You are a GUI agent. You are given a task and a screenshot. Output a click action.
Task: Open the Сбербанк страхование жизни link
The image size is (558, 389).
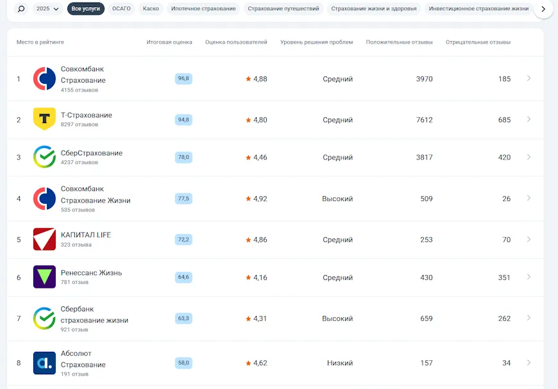(94, 314)
